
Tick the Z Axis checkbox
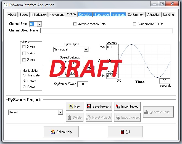(24, 60)
